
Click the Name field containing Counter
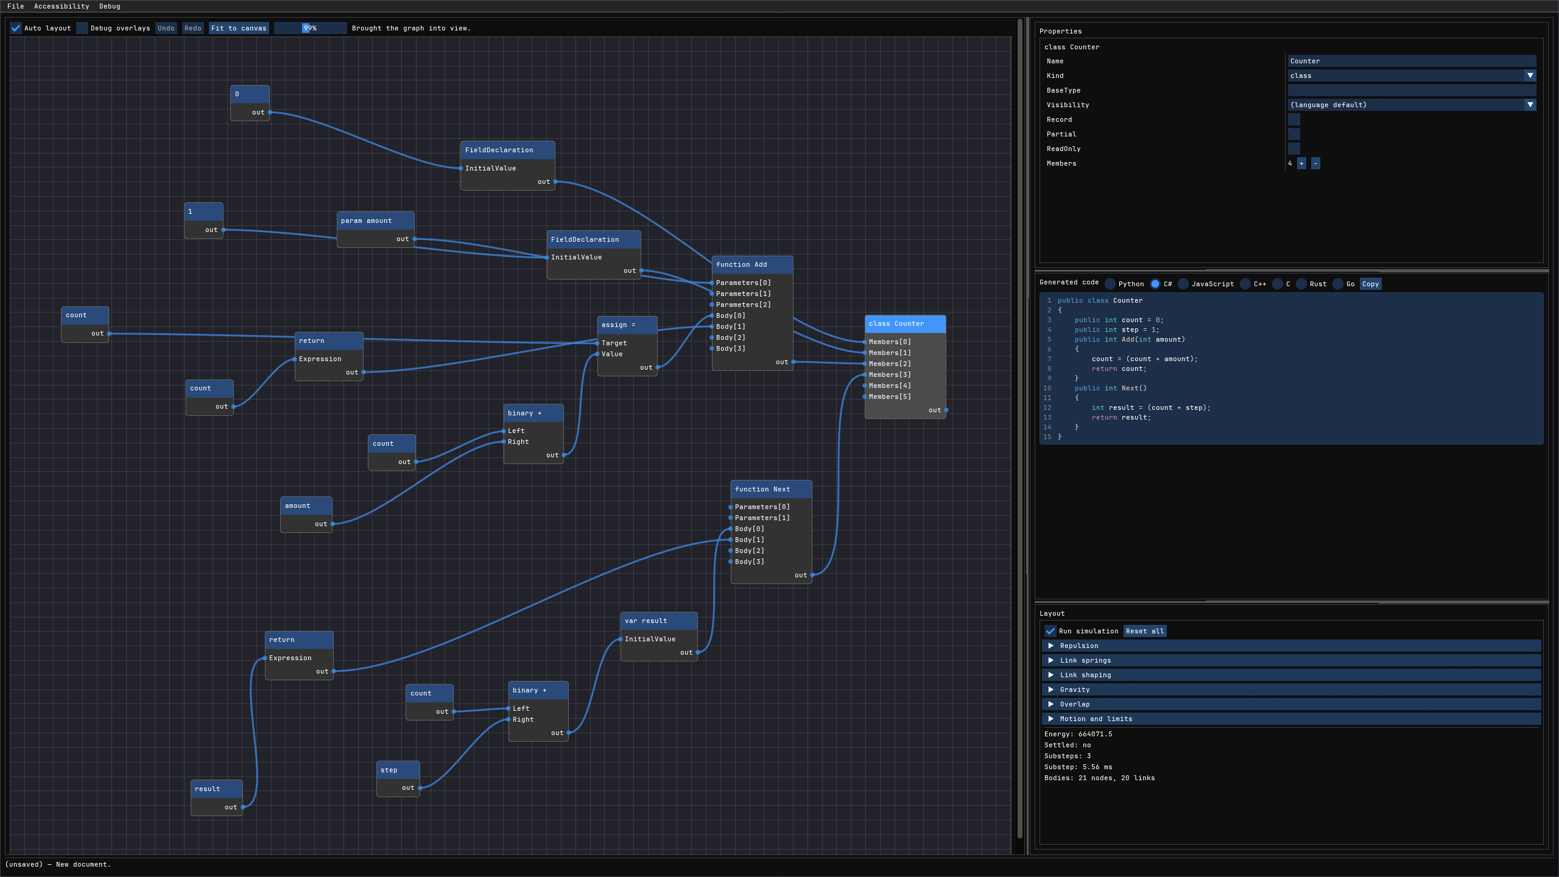(x=1412, y=61)
